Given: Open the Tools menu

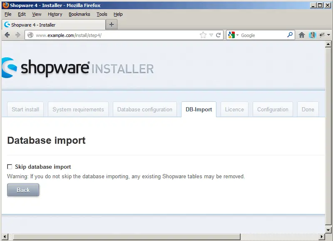Looking at the screenshot, I should click(x=102, y=14).
